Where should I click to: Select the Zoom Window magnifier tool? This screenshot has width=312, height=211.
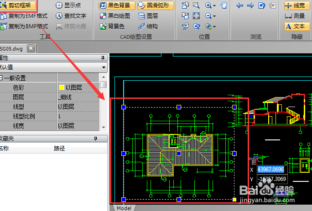click(196, 5)
